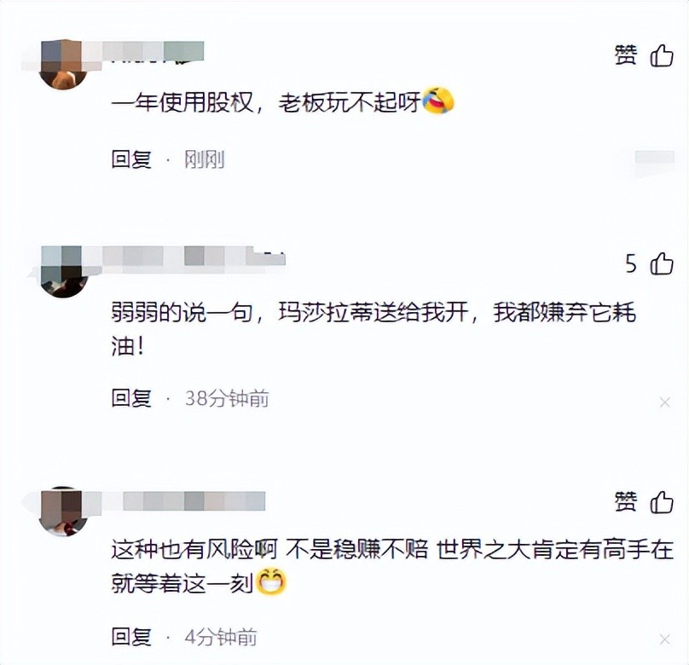Click the 刚刚 timestamp
The image size is (689, 665).
click(205, 159)
